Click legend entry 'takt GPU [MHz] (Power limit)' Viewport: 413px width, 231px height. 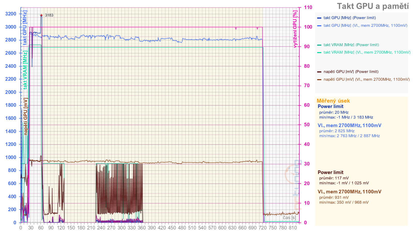pyautogui.click(x=350, y=18)
